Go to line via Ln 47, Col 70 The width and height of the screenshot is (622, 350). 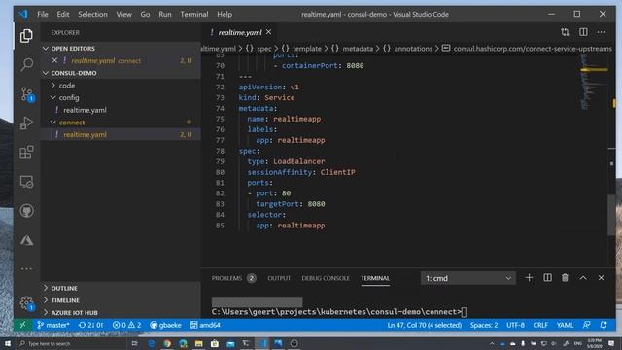click(425, 325)
